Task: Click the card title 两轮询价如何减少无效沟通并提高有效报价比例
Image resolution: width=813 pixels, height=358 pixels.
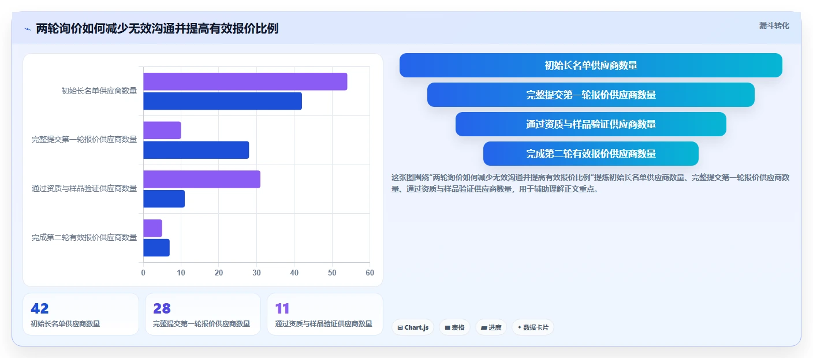Action: pyautogui.click(x=157, y=28)
